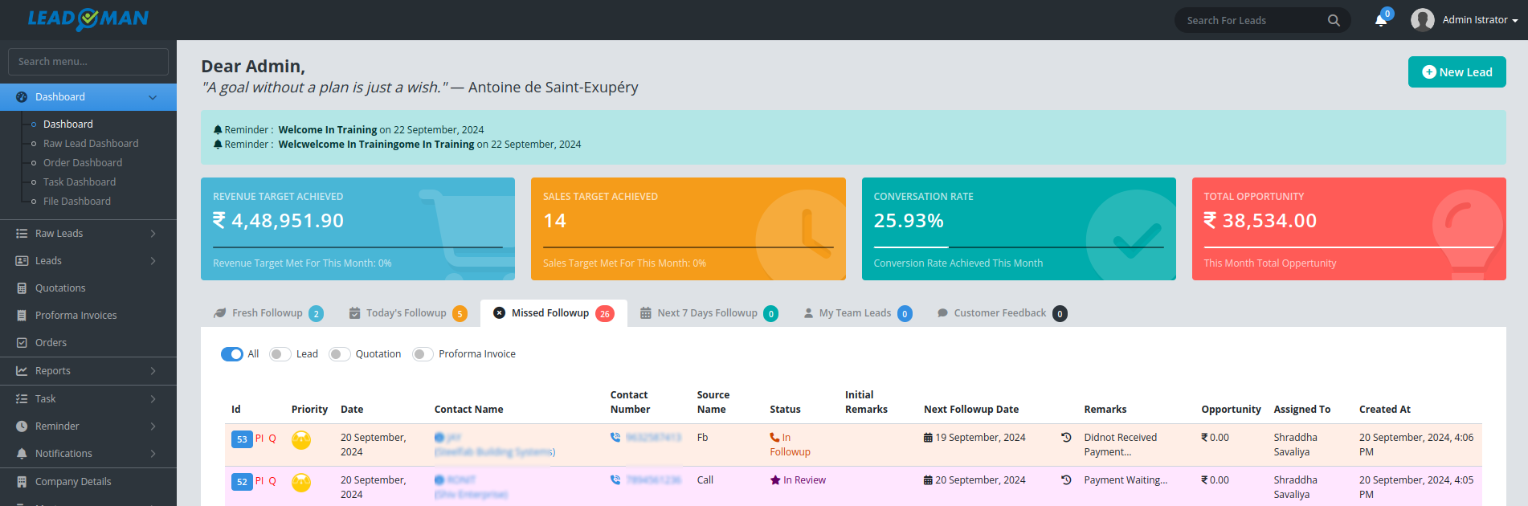Image resolution: width=1528 pixels, height=506 pixels.
Task: Click the yellow priority icon for lead 52
Action: tap(301, 483)
